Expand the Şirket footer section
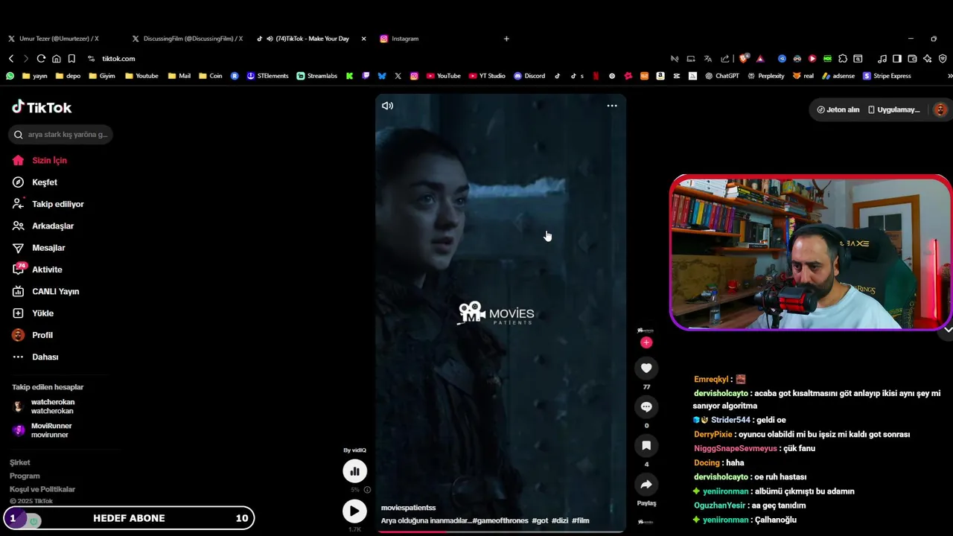 pyautogui.click(x=20, y=462)
